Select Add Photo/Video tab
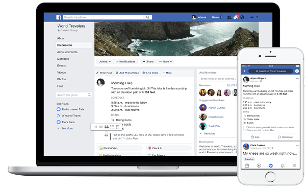 (127, 73)
